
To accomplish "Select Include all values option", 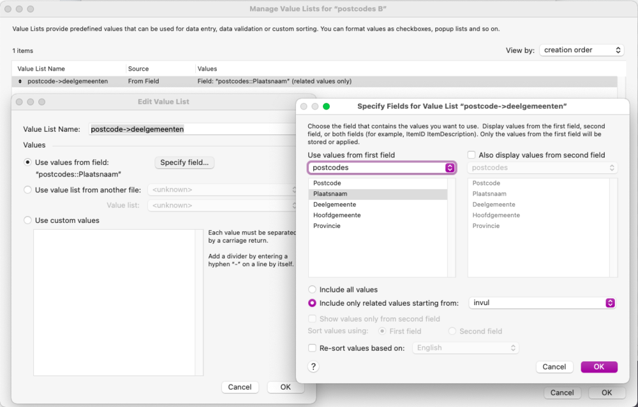I will coord(313,290).
